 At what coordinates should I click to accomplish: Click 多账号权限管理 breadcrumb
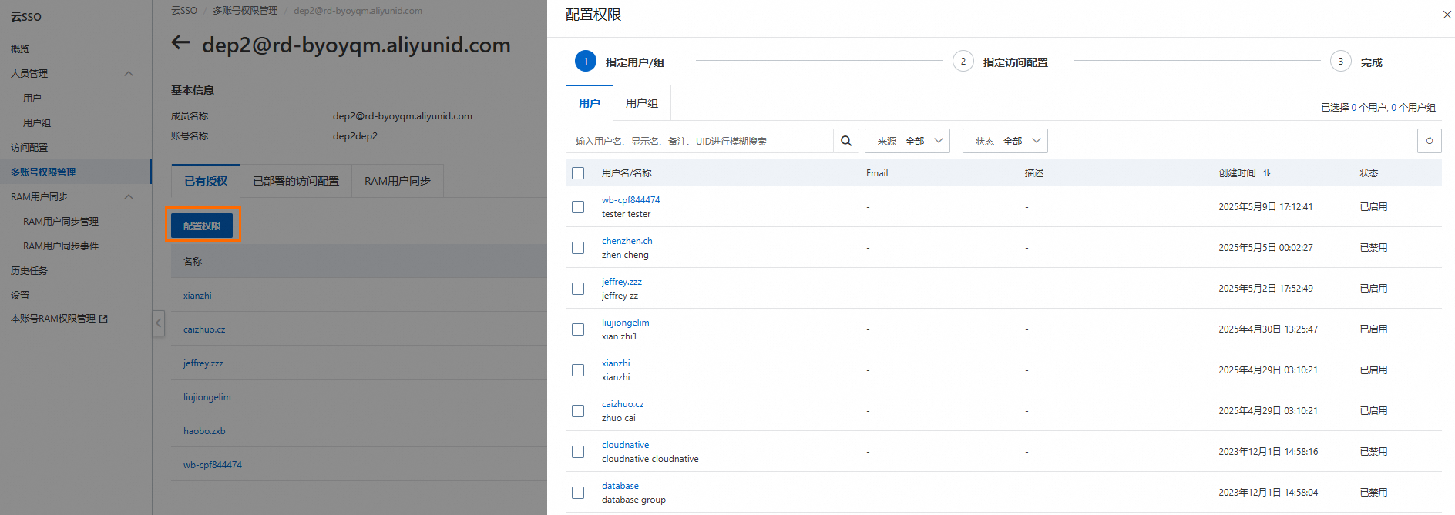point(245,11)
